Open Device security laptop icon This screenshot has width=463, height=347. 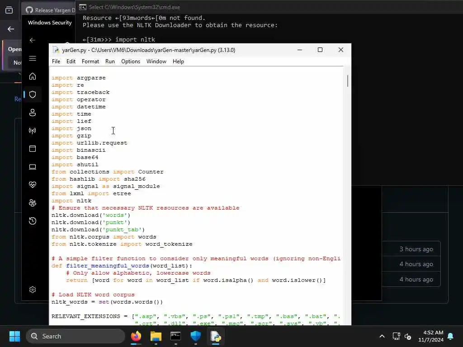point(33,167)
